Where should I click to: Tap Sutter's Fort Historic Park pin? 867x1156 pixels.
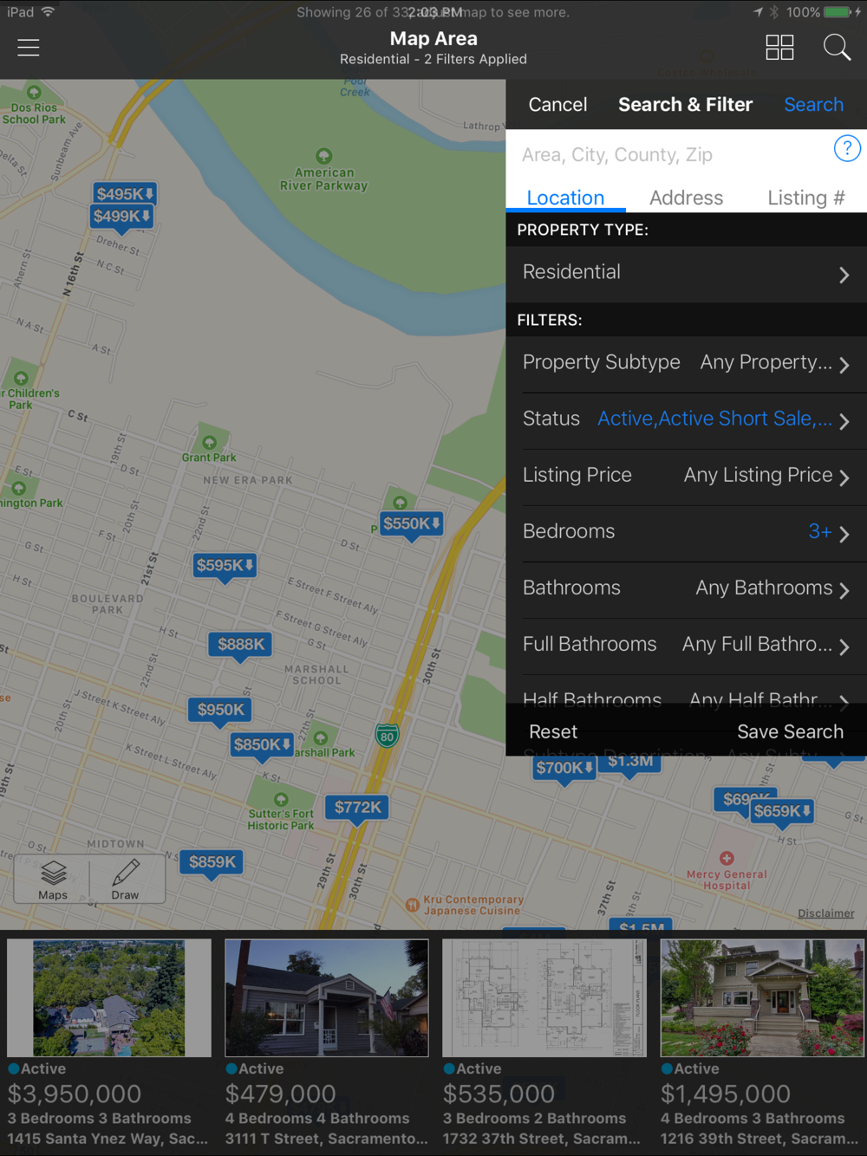[x=281, y=799]
